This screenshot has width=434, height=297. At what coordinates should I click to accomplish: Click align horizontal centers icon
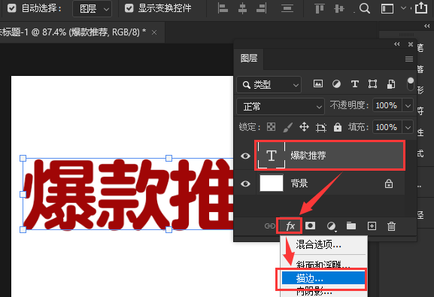[x=242, y=8]
